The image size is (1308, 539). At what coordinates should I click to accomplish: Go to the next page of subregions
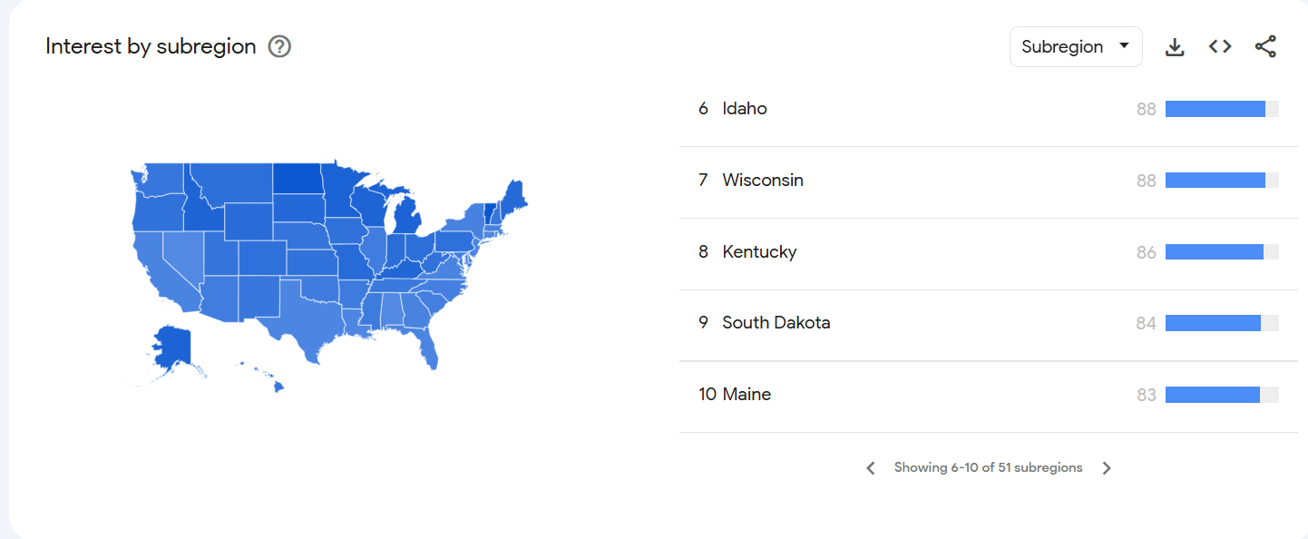tap(1107, 467)
